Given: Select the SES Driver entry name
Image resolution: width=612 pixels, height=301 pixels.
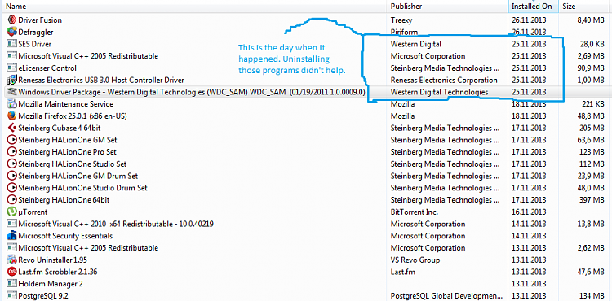Looking at the screenshot, I should coord(35,44).
